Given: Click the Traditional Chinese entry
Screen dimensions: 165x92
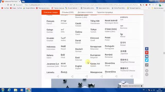Looking at the screenshot, I should [x=128, y=69].
